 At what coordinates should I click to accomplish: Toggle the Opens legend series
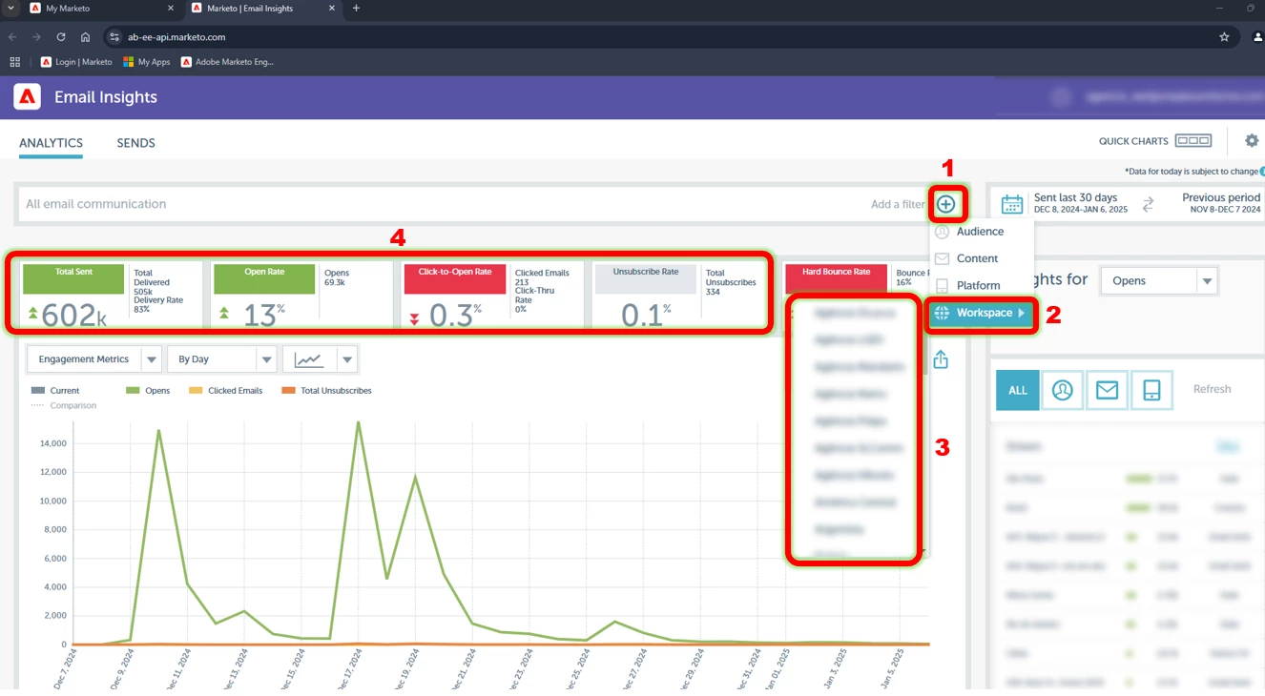coord(148,391)
